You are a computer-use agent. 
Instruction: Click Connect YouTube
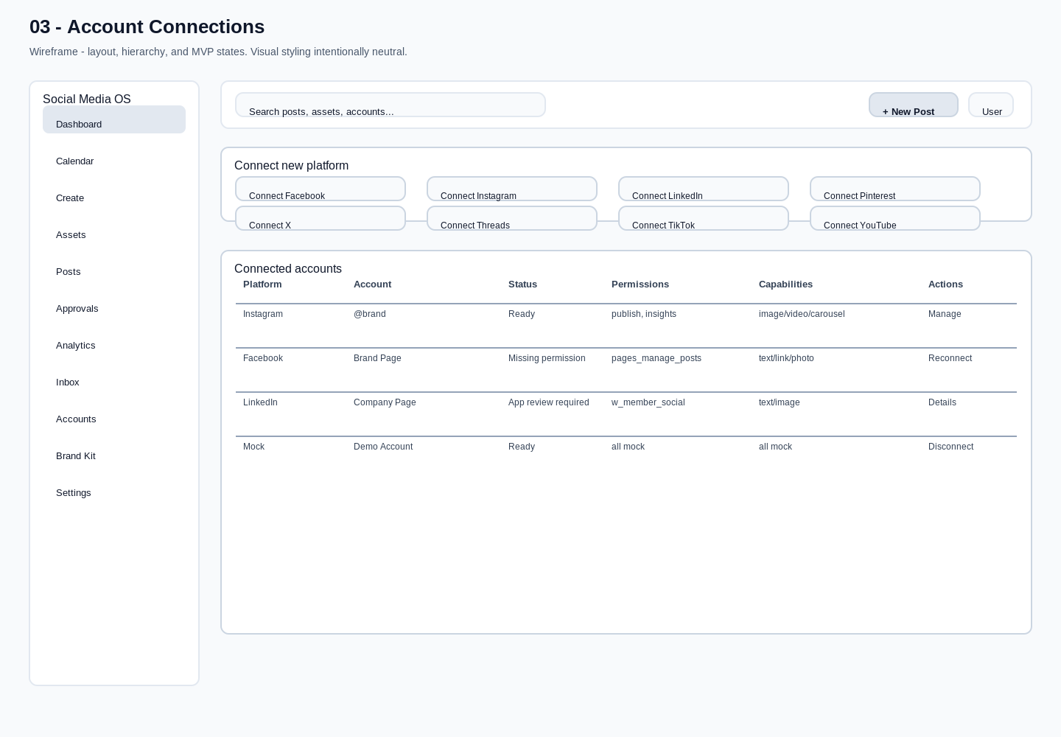pyautogui.click(x=895, y=218)
